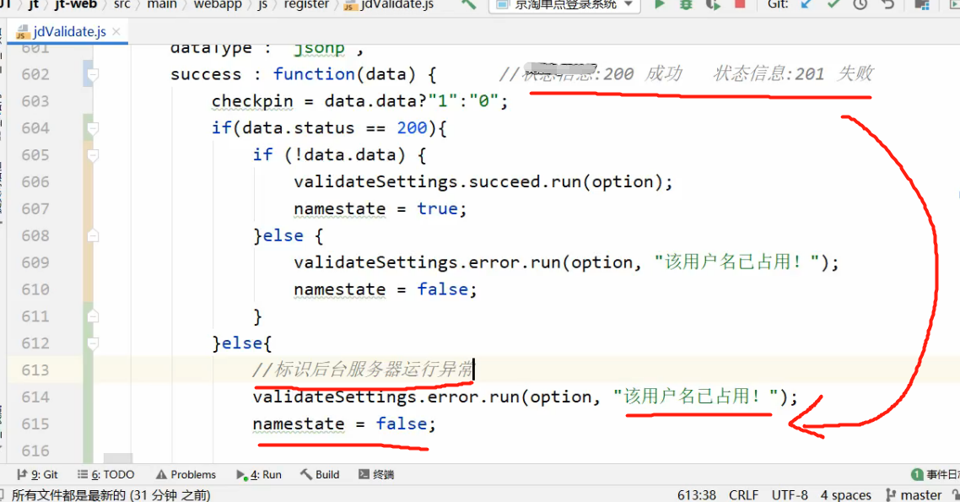This screenshot has width=960, height=502.
Task: Open the Git tool window tab
Action: pos(37,474)
